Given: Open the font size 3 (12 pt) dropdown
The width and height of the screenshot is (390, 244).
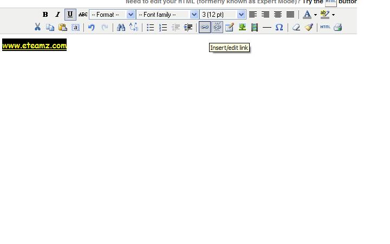Looking at the screenshot, I should pos(223,15).
